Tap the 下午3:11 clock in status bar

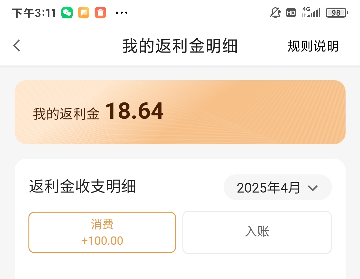pos(34,13)
